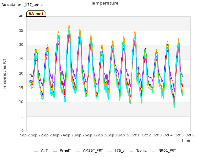
Task: Select the 'No data for f_li77_temp' message
Action: point(22,5)
